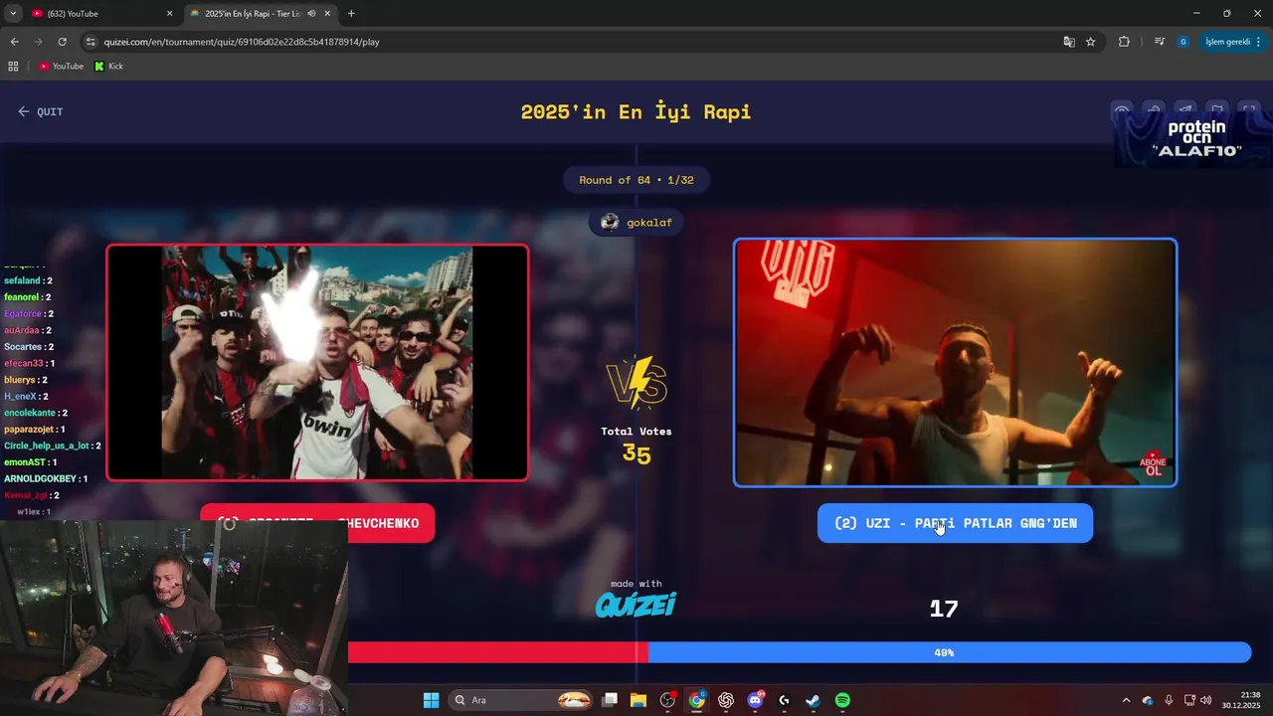Open the media controls icon in the toolbar
1273x716 pixels.
pyautogui.click(x=1160, y=42)
